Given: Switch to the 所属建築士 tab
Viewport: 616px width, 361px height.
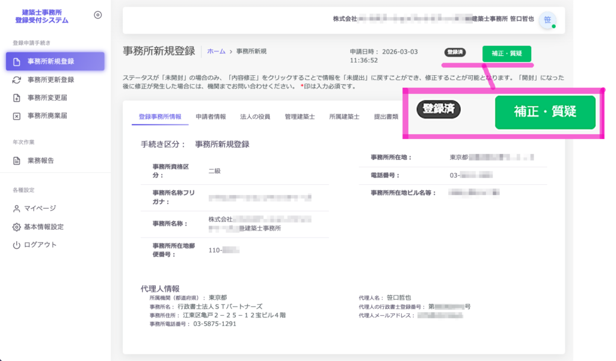Looking at the screenshot, I should click(344, 117).
